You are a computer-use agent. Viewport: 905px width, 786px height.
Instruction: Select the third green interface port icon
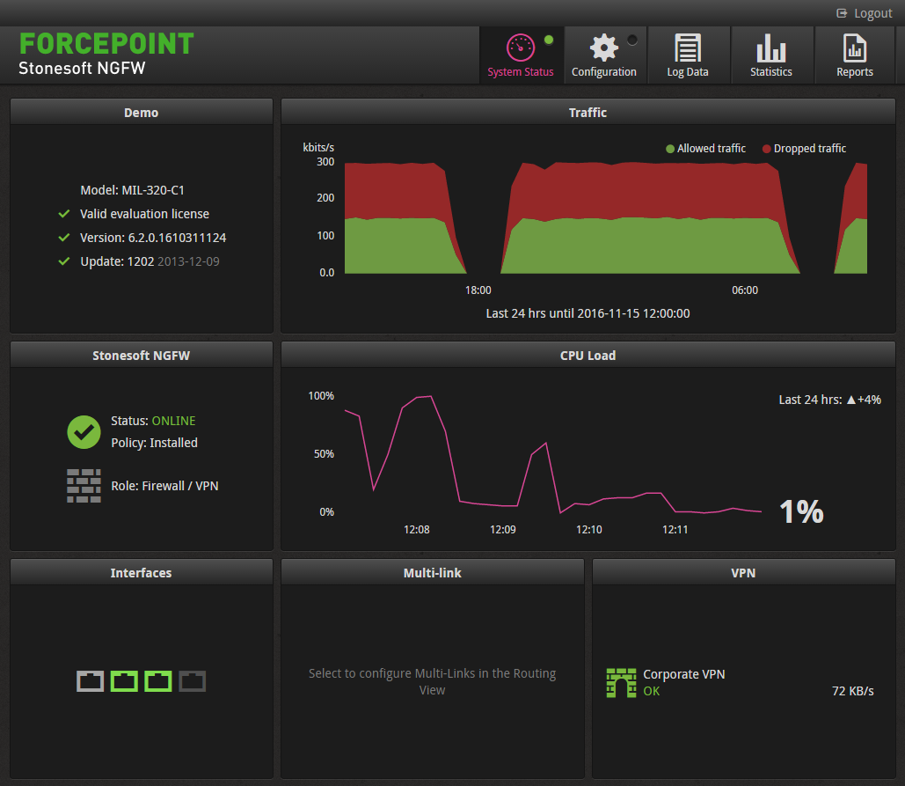coord(158,680)
